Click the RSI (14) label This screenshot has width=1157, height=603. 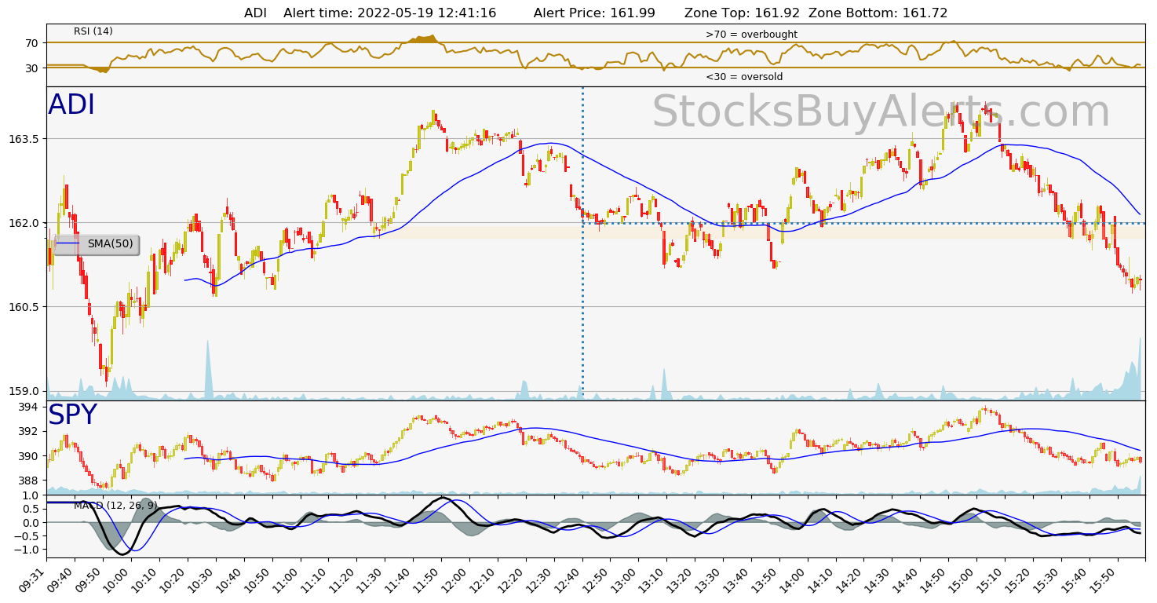pos(93,31)
